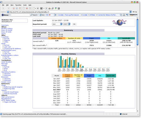Open the month 'Jun' dropdown
Image resolution: width=141 pixels, height=119 pixels.
coord(57,24)
